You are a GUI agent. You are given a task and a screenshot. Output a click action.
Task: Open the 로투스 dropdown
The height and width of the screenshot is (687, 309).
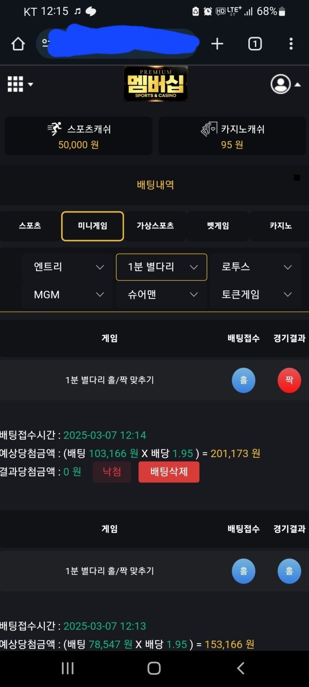(x=255, y=267)
